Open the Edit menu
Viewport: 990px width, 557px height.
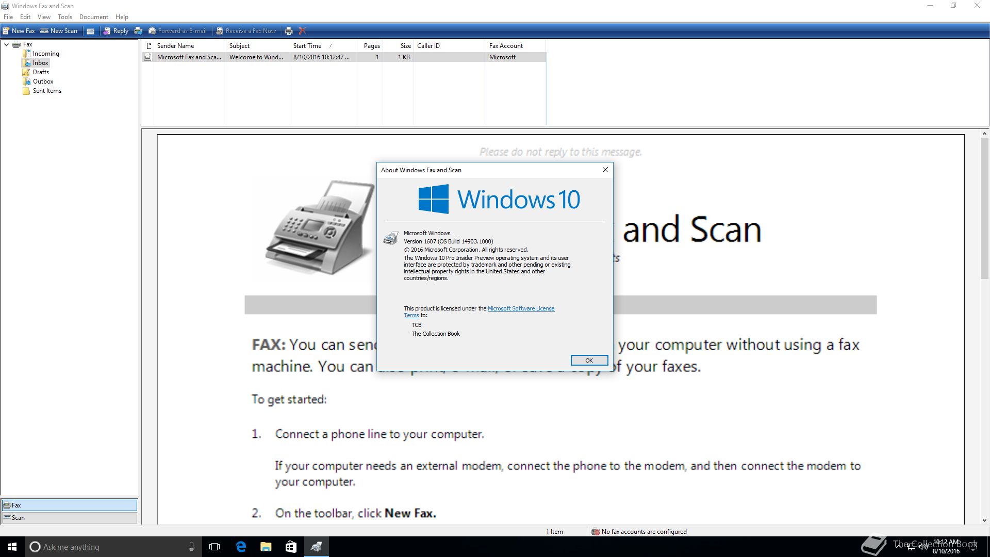tap(25, 17)
